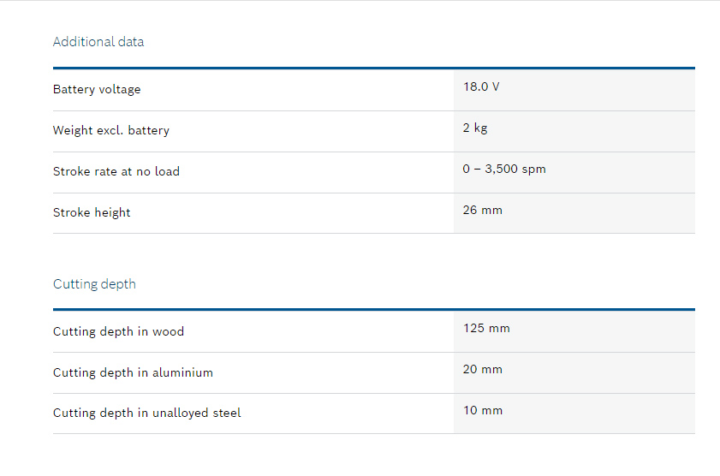Select the Weight excl. battery label

(x=111, y=131)
